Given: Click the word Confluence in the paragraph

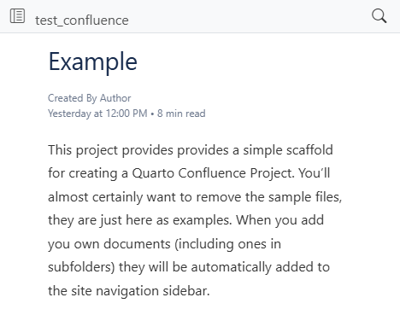Looking at the screenshot, I should [212, 173].
